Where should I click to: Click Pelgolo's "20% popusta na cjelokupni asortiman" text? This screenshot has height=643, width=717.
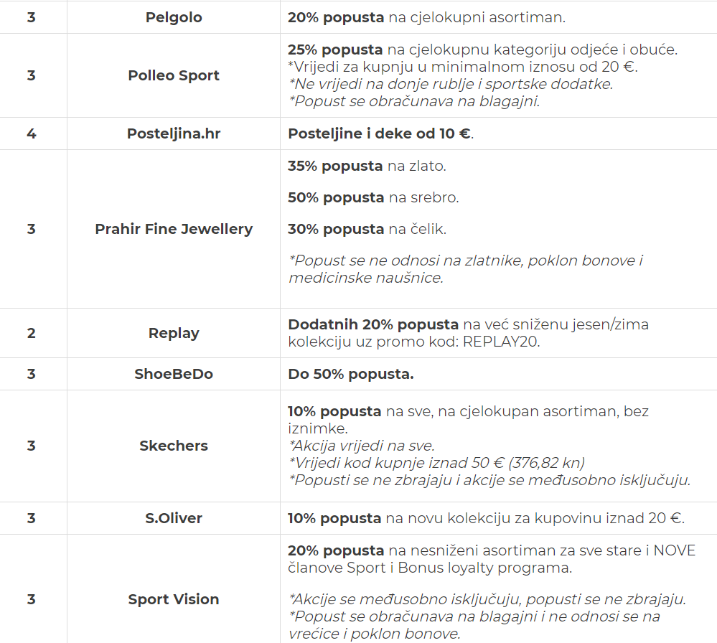pos(426,17)
